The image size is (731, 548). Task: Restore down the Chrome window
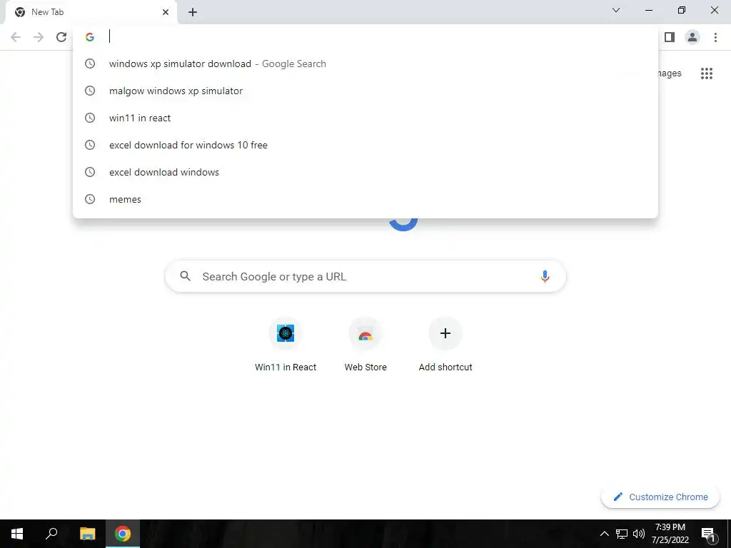(x=682, y=10)
